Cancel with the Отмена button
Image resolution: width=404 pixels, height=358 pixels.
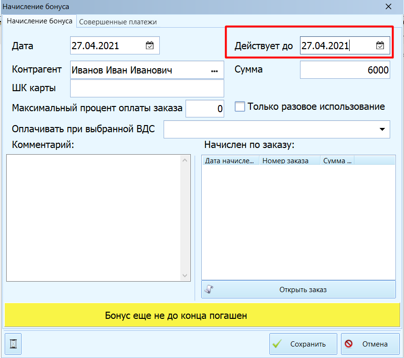(x=370, y=344)
